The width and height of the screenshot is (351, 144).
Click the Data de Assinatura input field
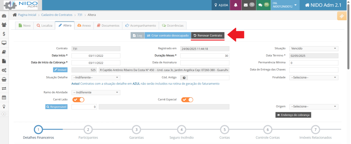[x=205, y=63]
